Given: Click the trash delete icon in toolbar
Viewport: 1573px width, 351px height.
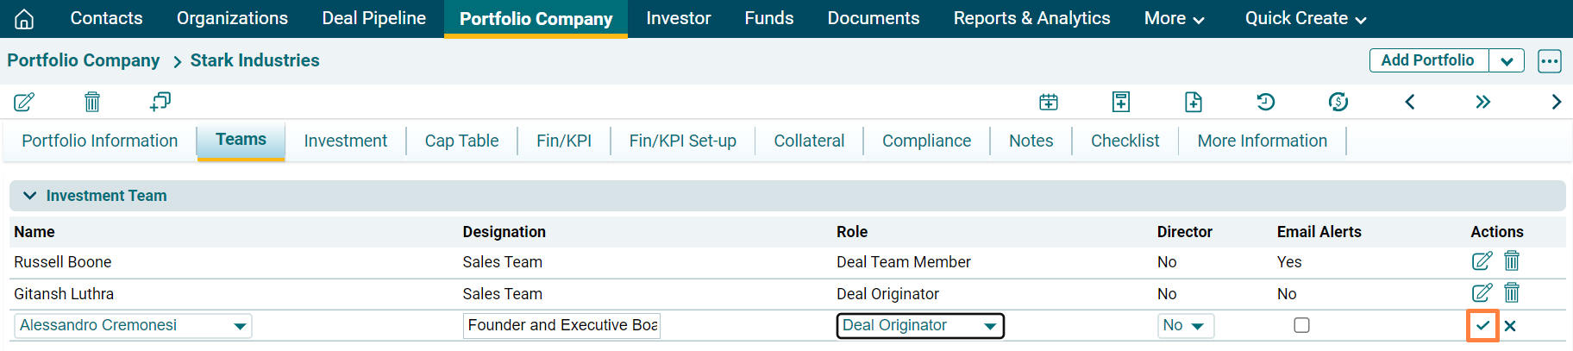Looking at the screenshot, I should click(92, 102).
